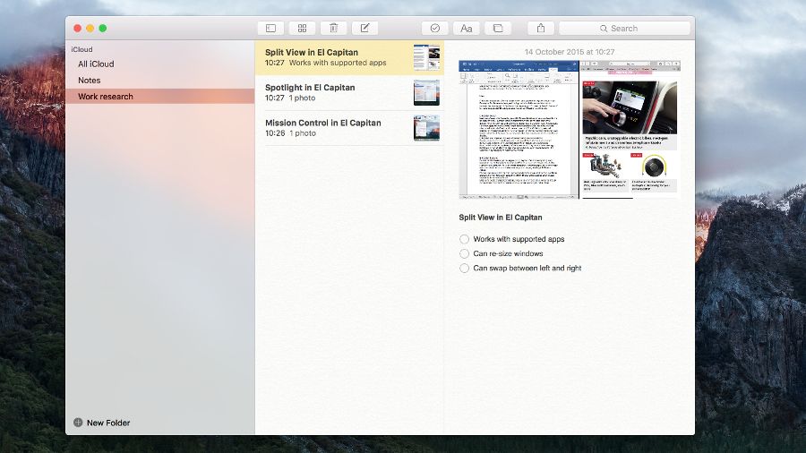Viewport: 806px width, 453px height.
Task: Open the Aa text format menu
Action: (x=467, y=29)
